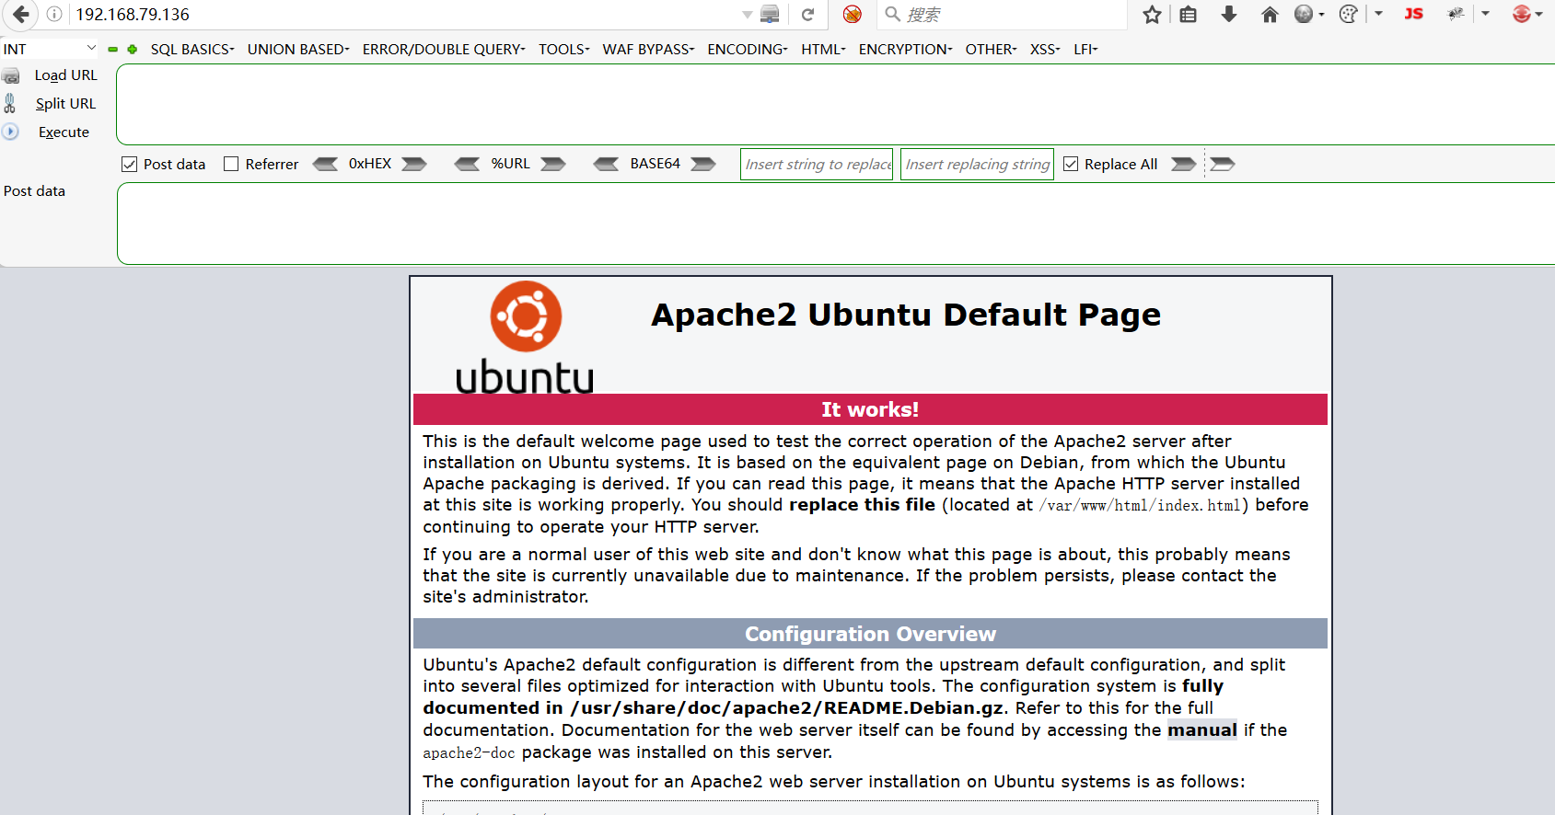
Task: Click the Split URL label
Action: (x=65, y=104)
